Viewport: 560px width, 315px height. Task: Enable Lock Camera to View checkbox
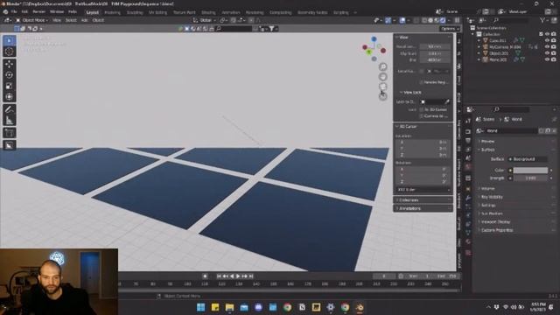pos(422,116)
